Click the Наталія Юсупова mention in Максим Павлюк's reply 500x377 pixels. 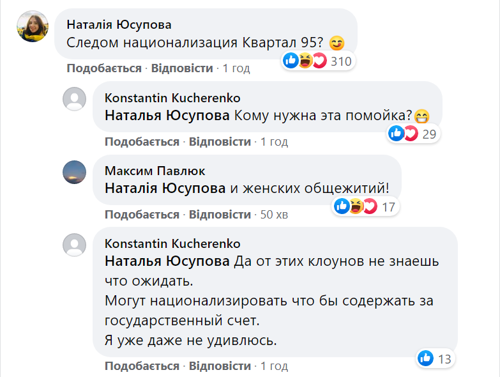pos(165,188)
